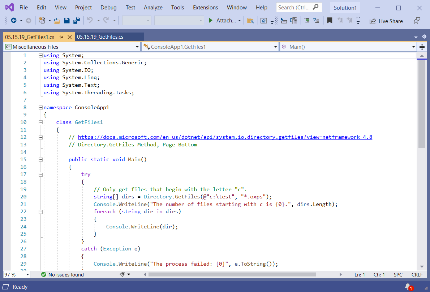Click No issues found indicator
Image resolution: width=430 pixels, height=292 pixels.
pos(63,274)
